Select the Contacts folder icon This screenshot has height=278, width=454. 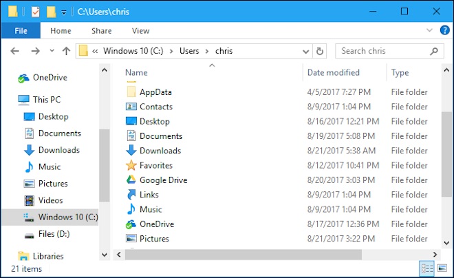point(131,107)
